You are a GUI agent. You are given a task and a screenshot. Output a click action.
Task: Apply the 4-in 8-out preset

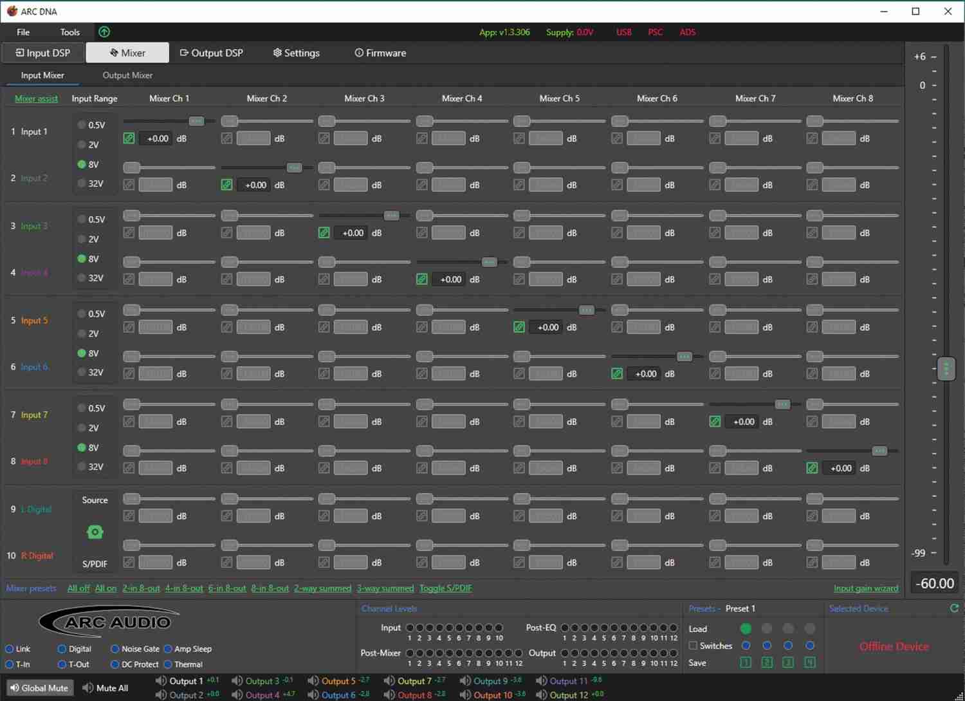tap(184, 588)
